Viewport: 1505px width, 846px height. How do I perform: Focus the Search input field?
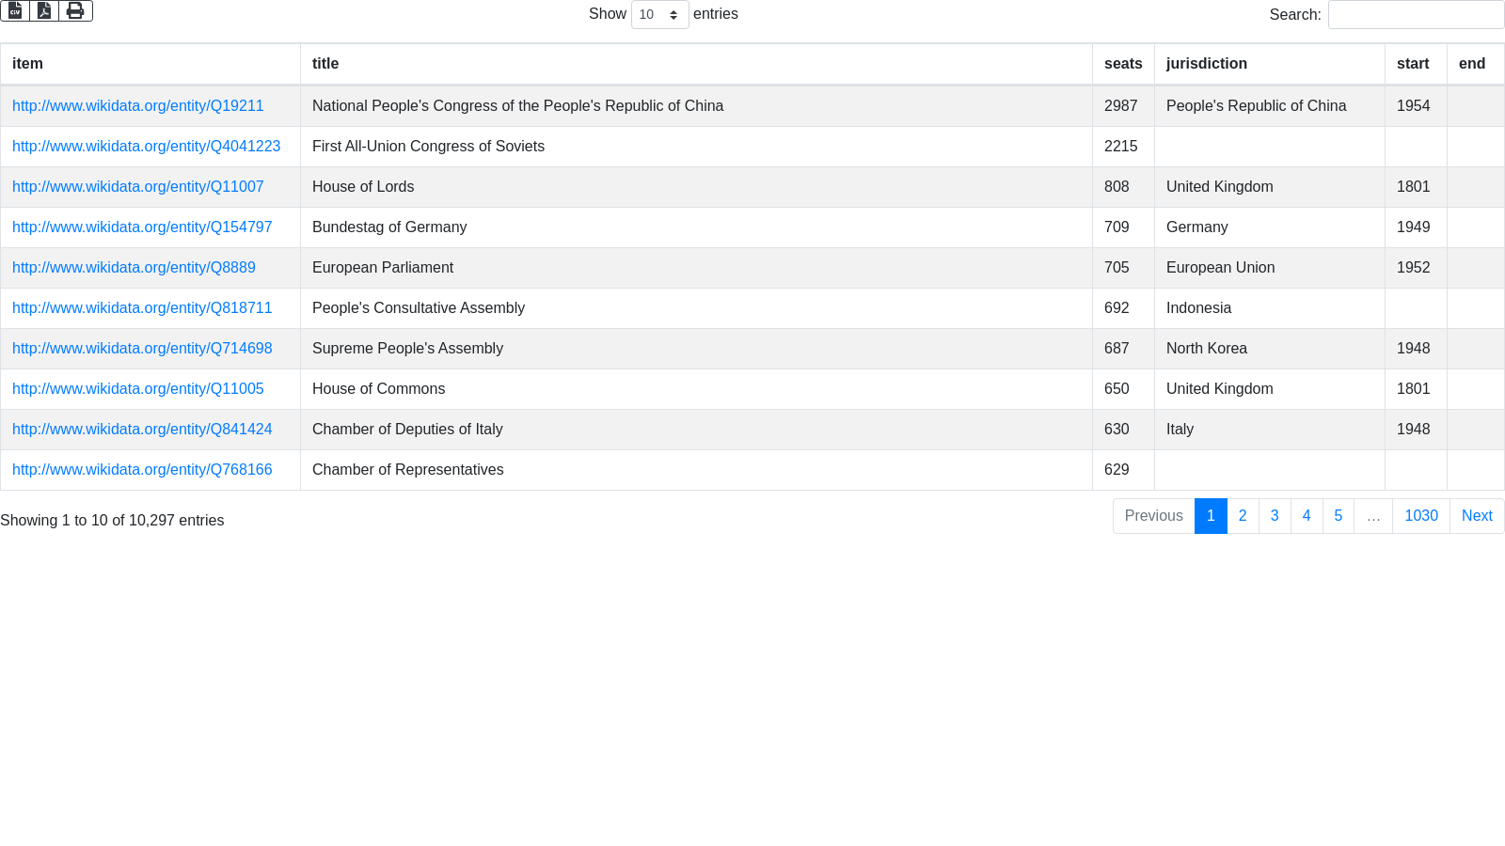pyautogui.click(x=1415, y=15)
